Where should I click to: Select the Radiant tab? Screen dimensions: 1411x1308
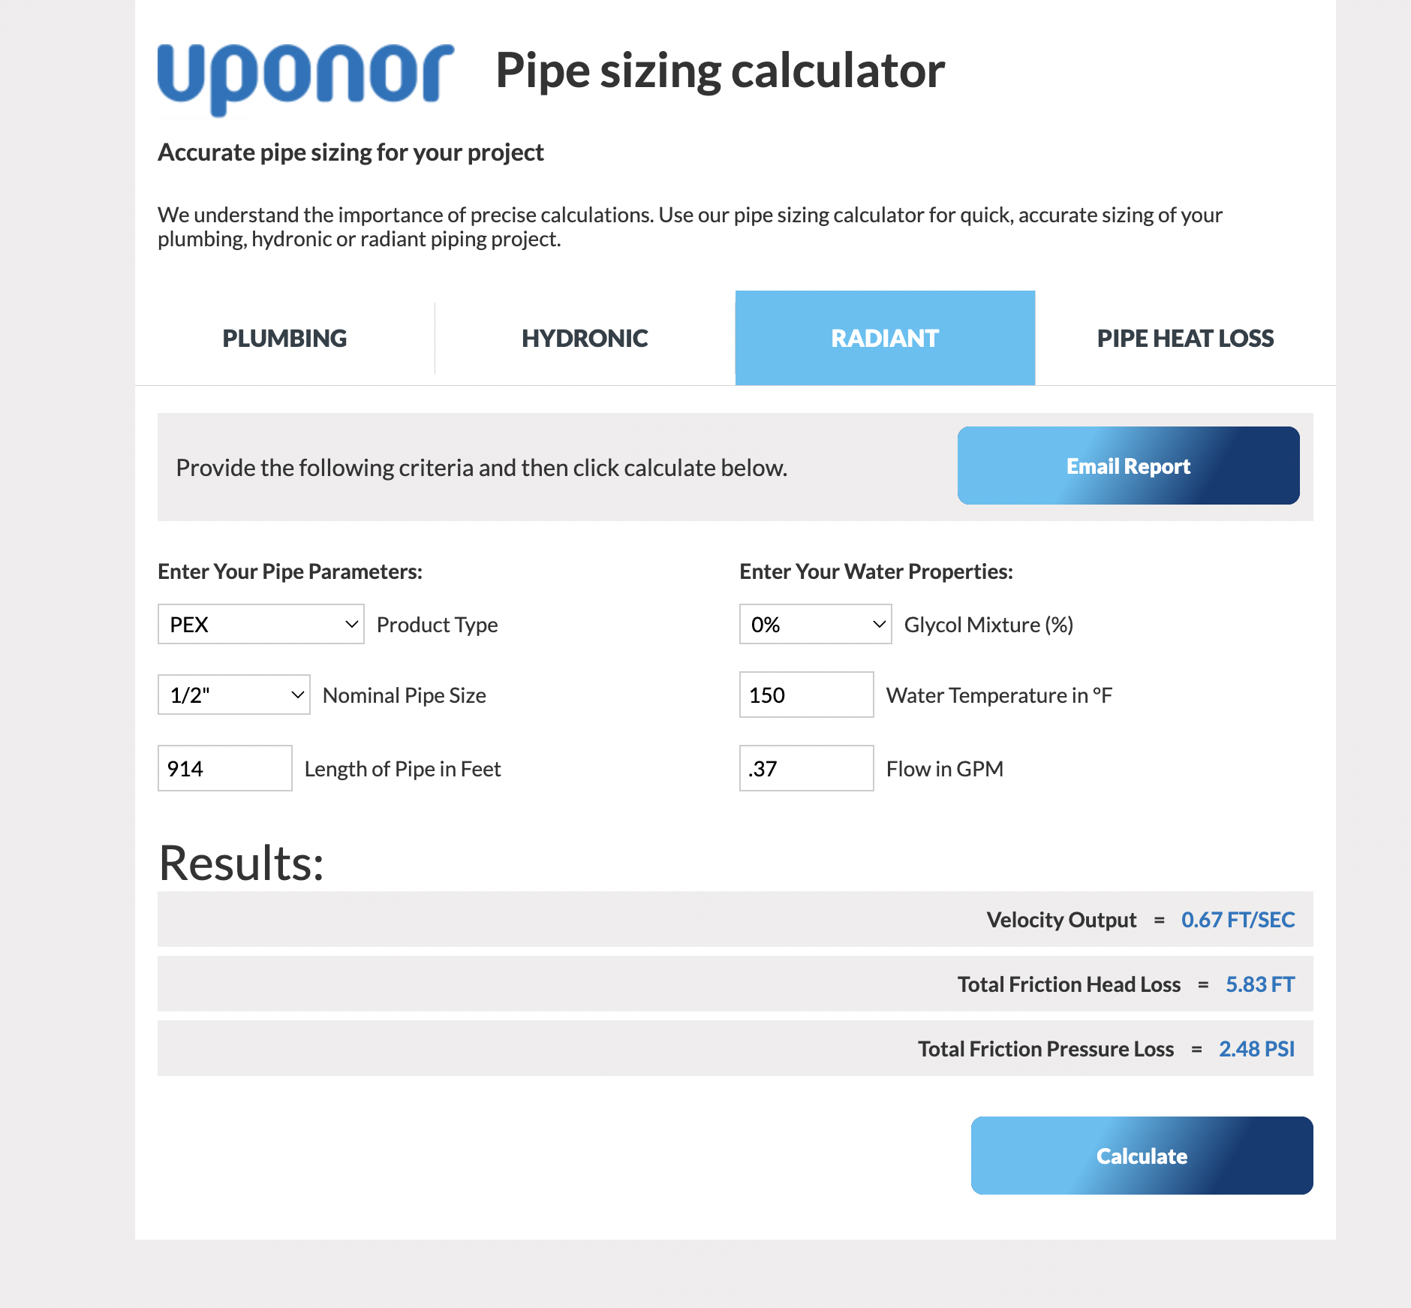(886, 338)
